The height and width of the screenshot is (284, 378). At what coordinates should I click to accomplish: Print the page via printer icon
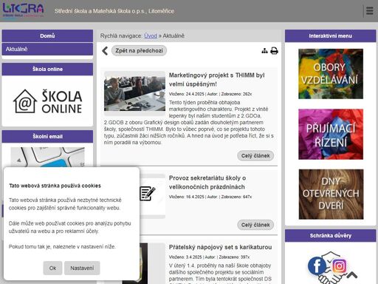pos(274,51)
